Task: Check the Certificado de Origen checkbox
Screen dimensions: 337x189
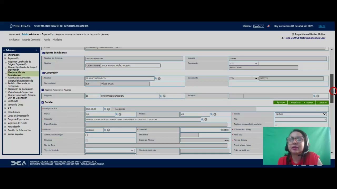Action: 86,135
